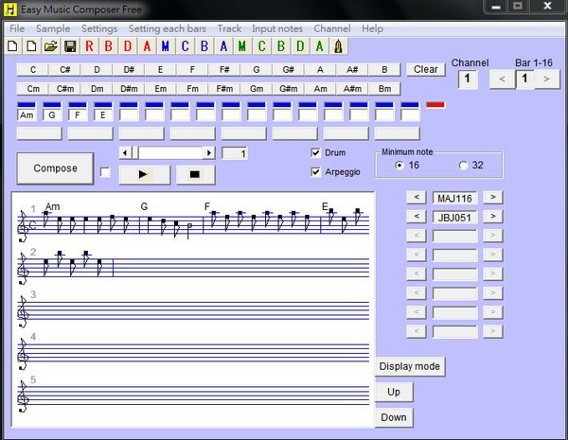568x440 pixels.
Task: Click the green D toolbar icon
Action: pyautogui.click(x=300, y=46)
